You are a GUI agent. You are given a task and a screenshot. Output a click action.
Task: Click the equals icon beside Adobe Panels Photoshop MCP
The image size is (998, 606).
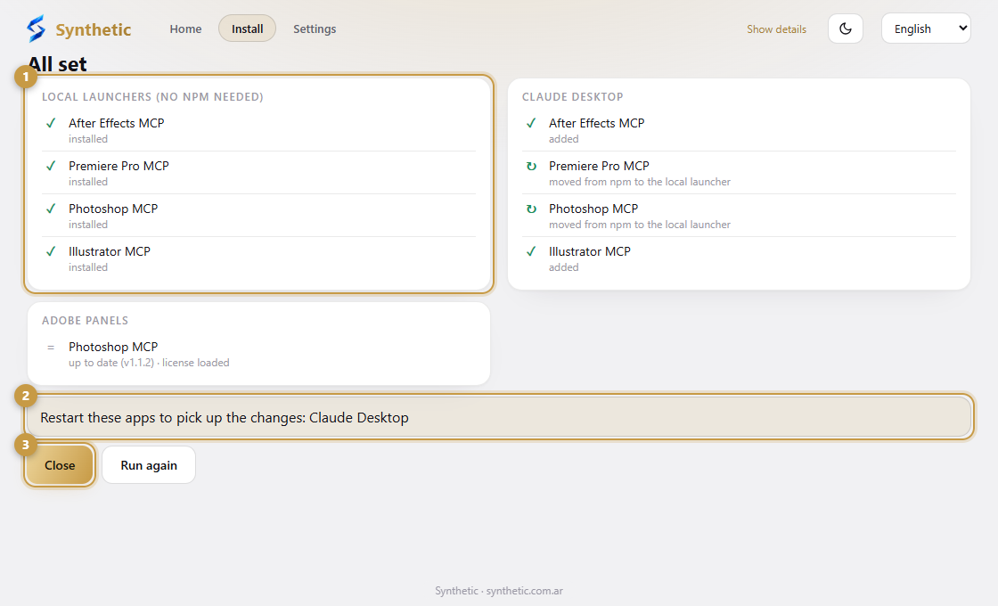point(51,348)
